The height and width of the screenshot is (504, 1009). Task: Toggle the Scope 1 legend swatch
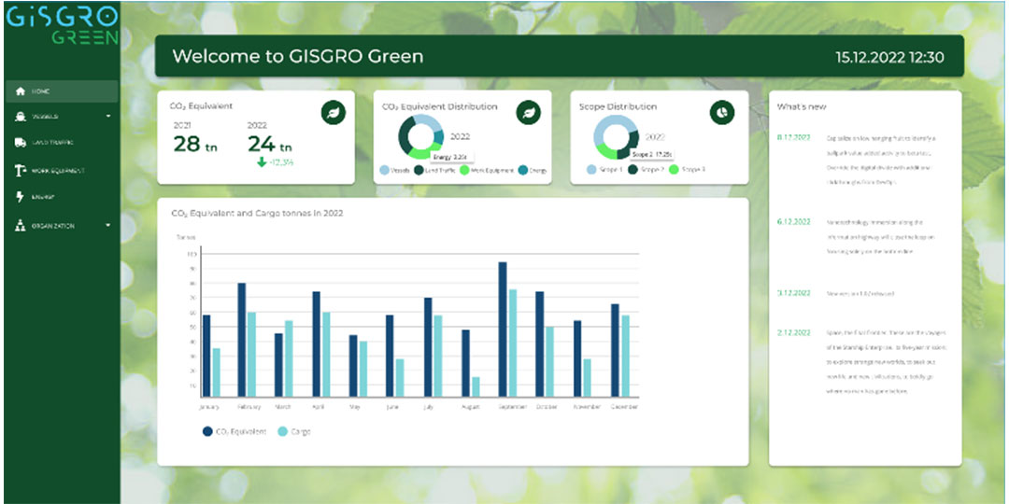(592, 171)
